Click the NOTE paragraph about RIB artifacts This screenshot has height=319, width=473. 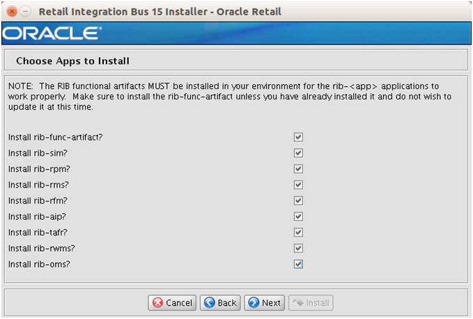230,97
